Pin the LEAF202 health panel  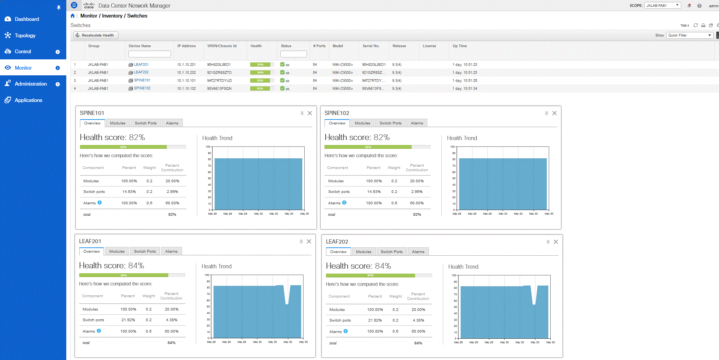tap(548, 242)
